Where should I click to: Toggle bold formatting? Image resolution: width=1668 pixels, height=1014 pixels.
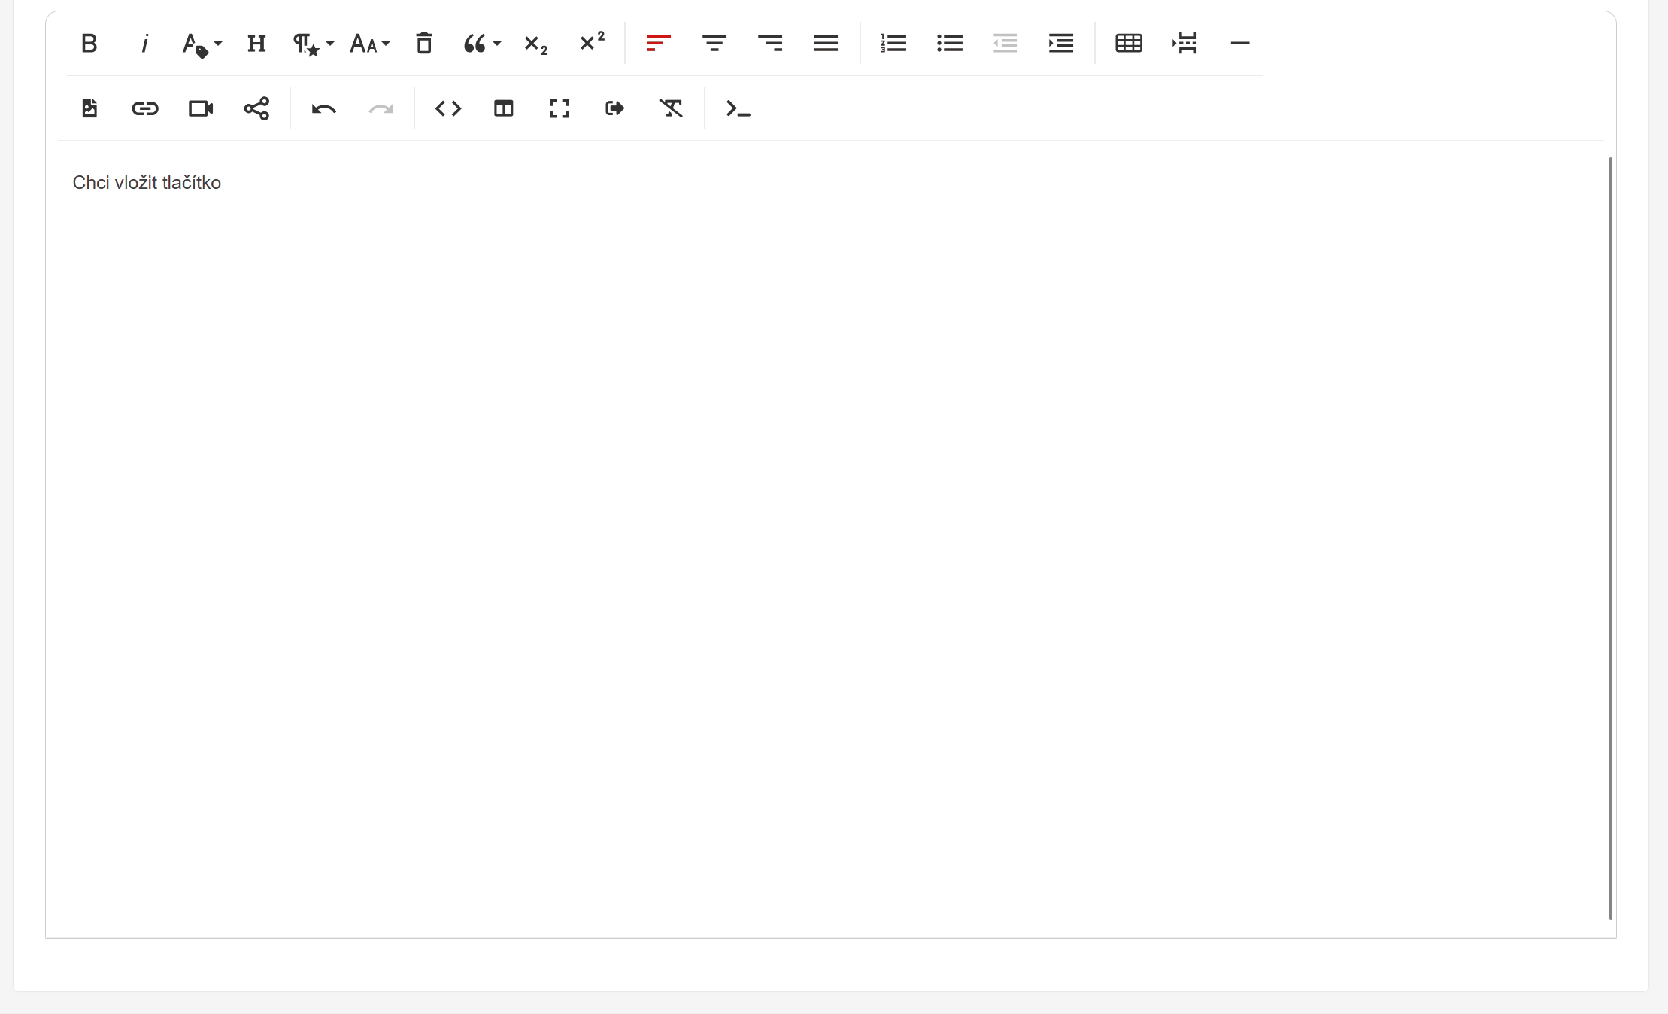click(x=89, y=44)
